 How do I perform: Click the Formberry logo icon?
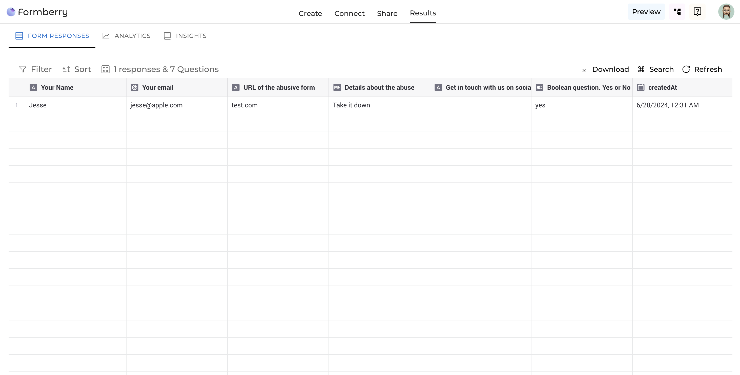click(x=11, y=12)
